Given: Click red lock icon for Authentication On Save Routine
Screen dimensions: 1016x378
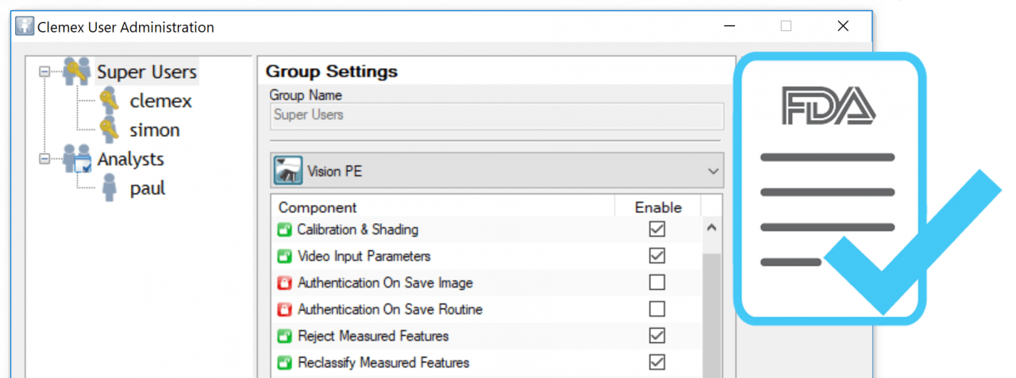Looking at the screenshot, I should (284, 309).
